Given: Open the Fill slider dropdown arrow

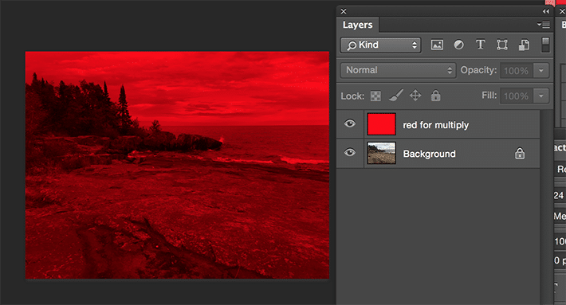Looking at the screenshot, I should point(541,96).
